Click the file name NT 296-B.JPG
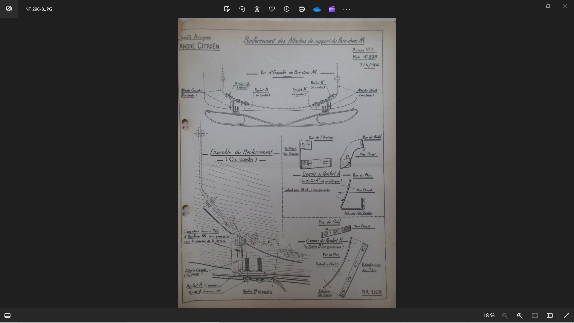The image size is (574, 323). [x=39, y=9]
